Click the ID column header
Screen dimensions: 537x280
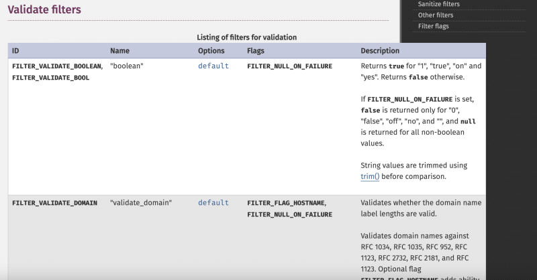tap(17, 51)
